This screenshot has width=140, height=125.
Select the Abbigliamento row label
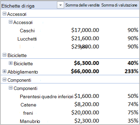point(23,72)
